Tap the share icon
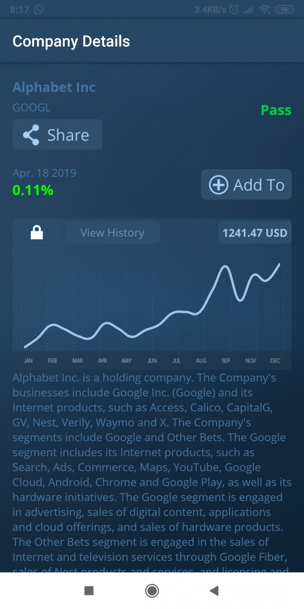Viewport: 304px width, 609px height. pos(31,135)
